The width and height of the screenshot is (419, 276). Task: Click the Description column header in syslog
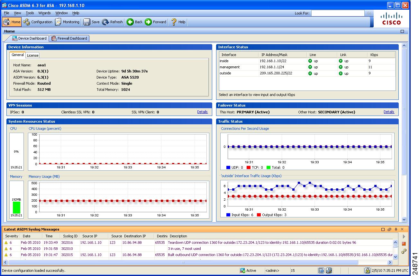point(280,236)
